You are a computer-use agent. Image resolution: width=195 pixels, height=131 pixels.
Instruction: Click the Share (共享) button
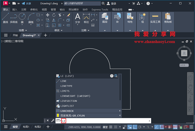coord(26,3)
